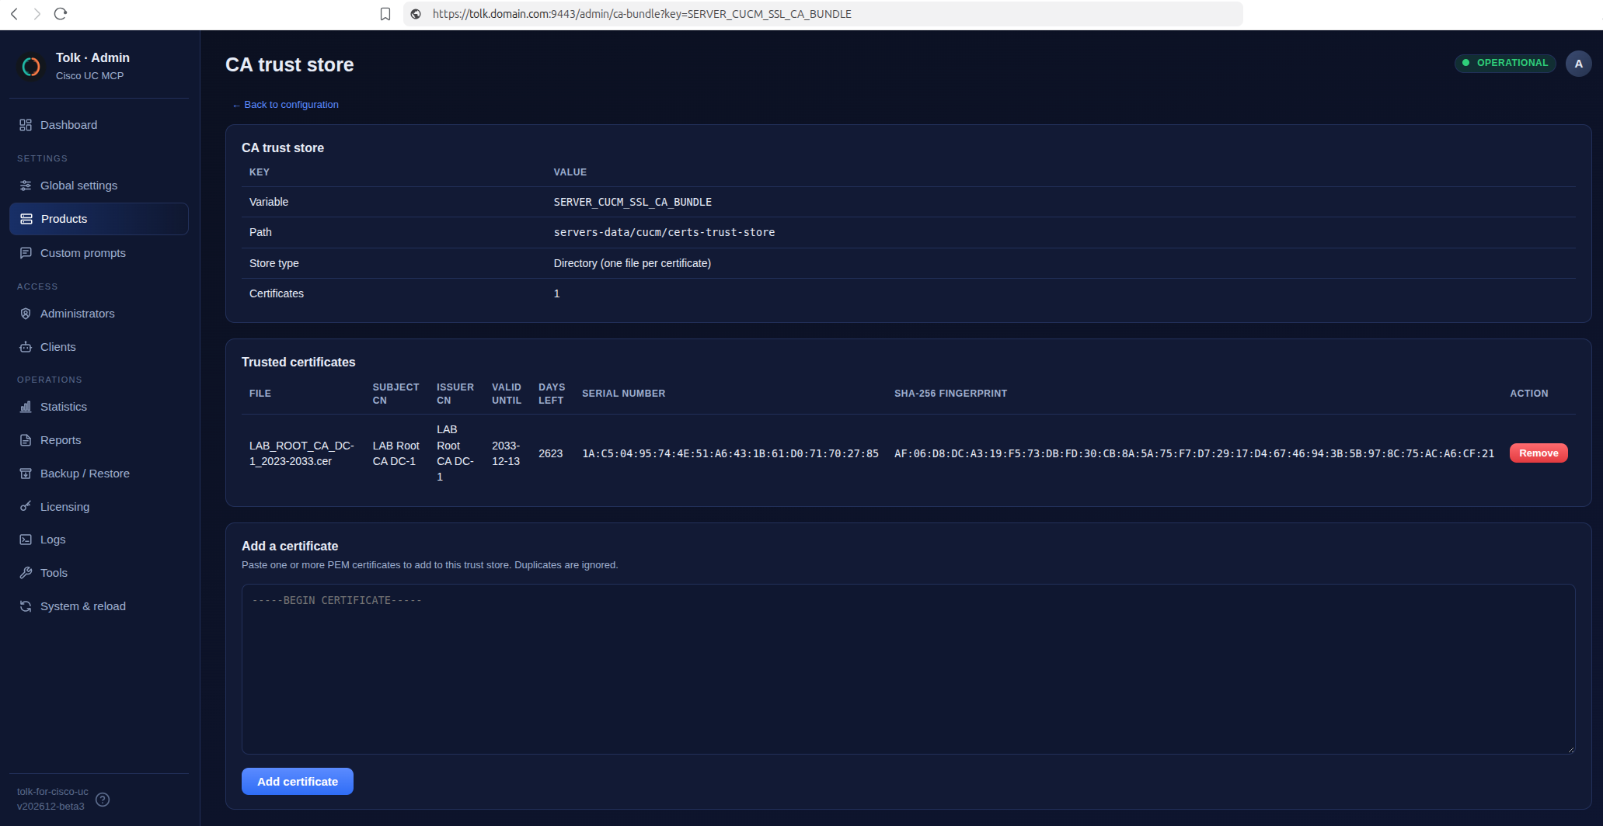Screen dimensions: 1603x826
Task: Click the SHA-256 FINGERPRINT column header
Action: point(950,394)
